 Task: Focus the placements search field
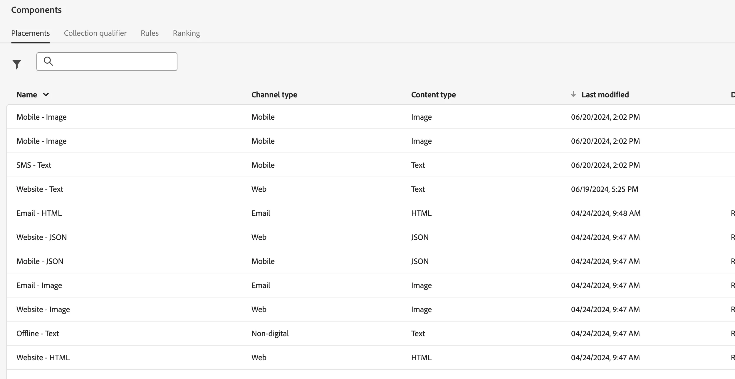point(107,62)
